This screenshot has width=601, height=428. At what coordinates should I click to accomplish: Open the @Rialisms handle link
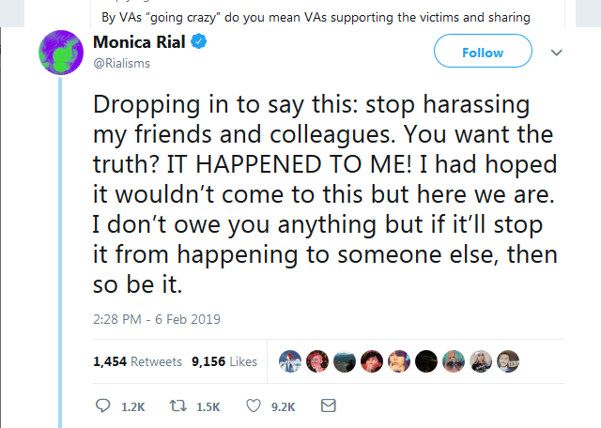click(122, 63)
